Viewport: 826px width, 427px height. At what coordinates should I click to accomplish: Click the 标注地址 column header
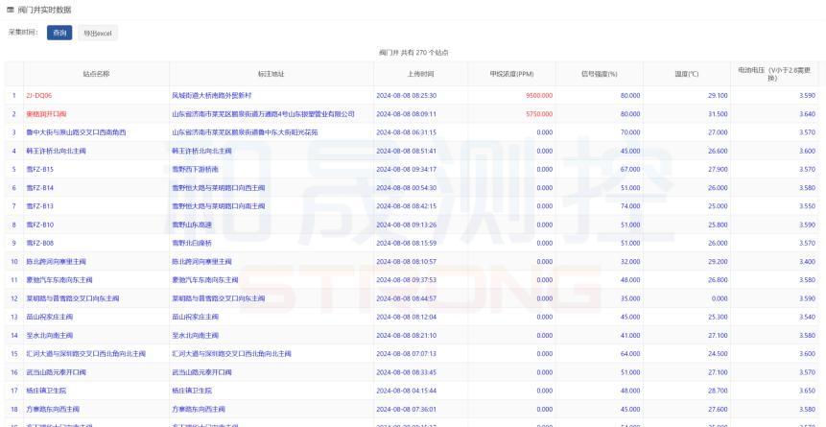tap(271, 74)
